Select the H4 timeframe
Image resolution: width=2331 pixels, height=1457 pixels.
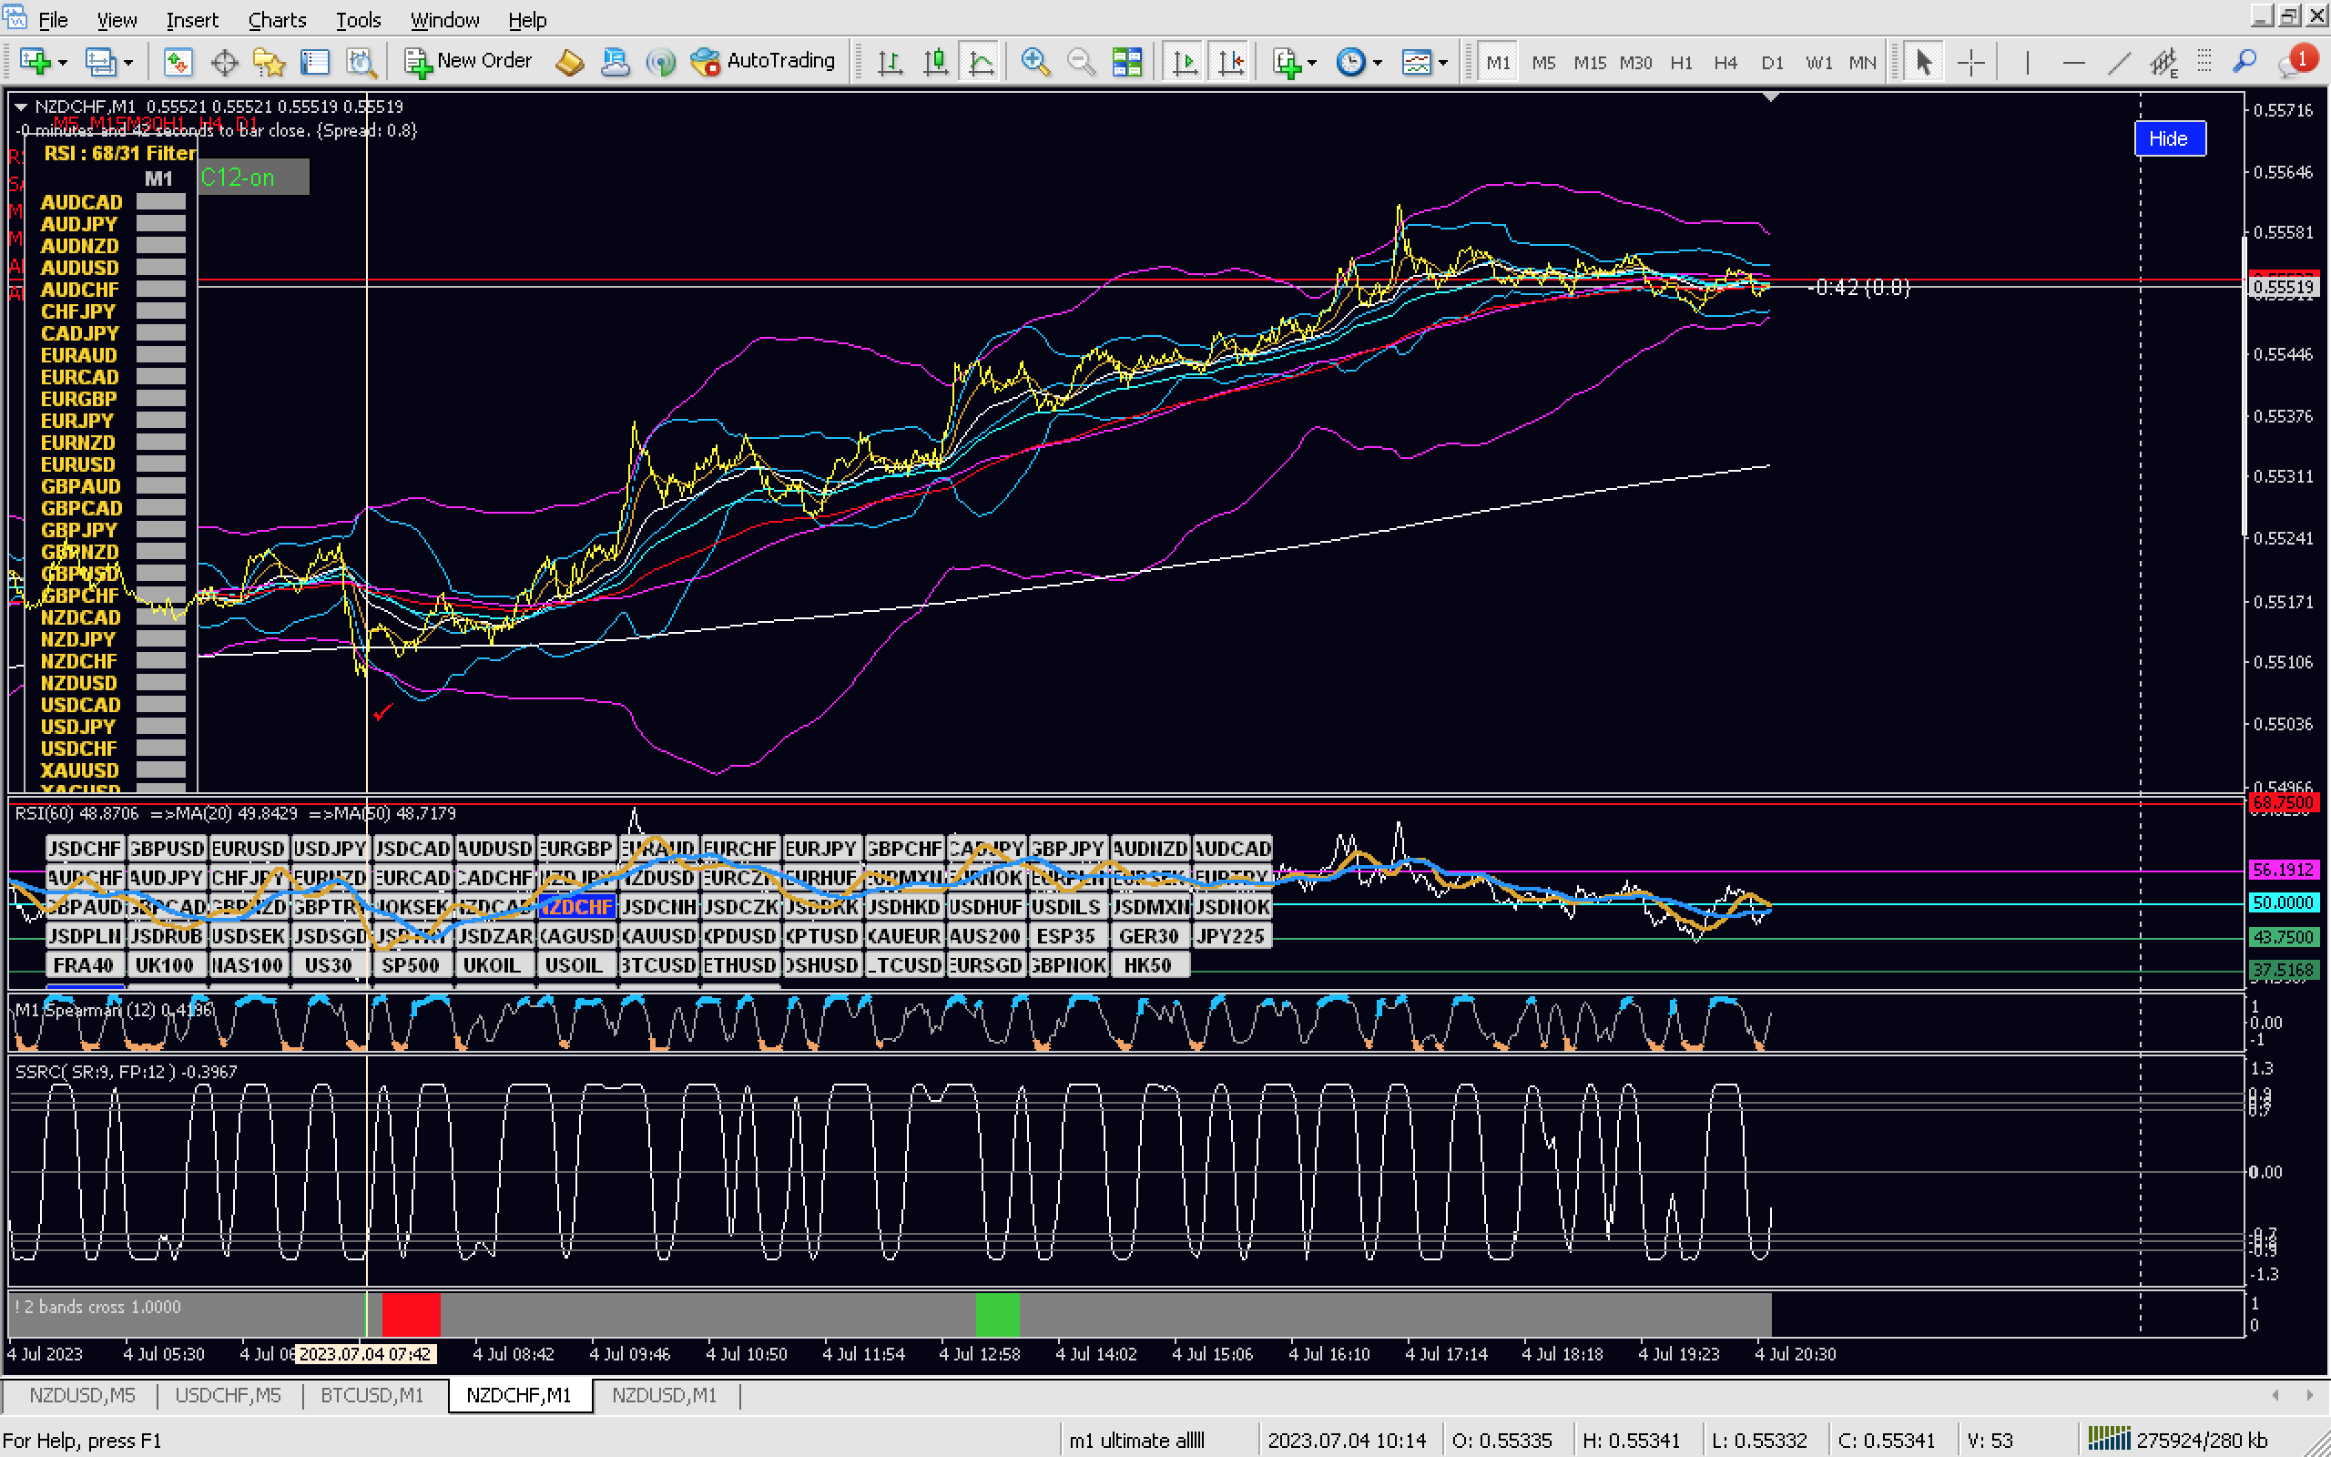[1725, 63]
